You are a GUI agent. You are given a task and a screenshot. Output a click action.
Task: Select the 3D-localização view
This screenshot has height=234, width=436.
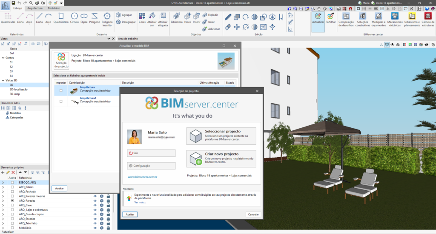pyautogui.click(x=19, y=90)
